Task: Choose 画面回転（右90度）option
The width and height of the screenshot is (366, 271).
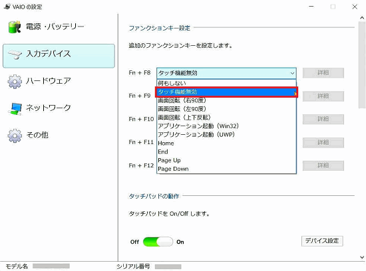Action: (226, 100)
